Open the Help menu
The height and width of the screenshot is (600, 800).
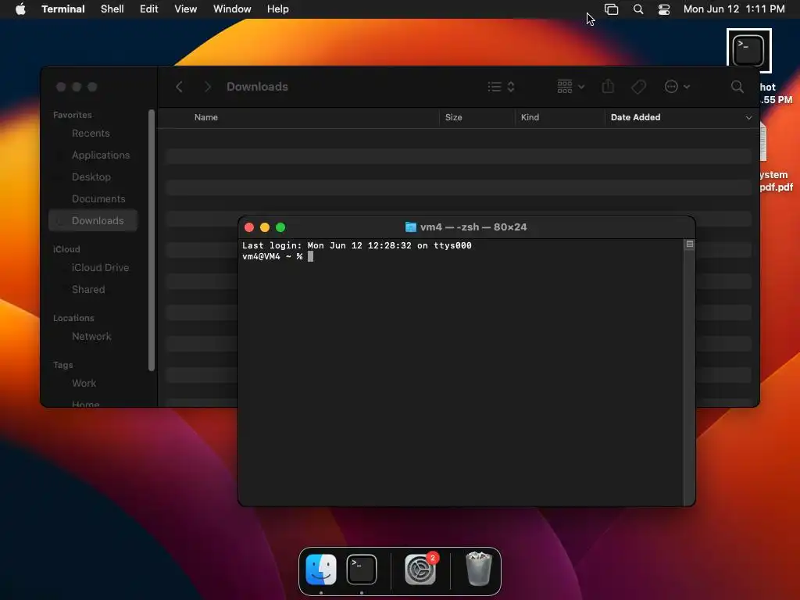277,9
